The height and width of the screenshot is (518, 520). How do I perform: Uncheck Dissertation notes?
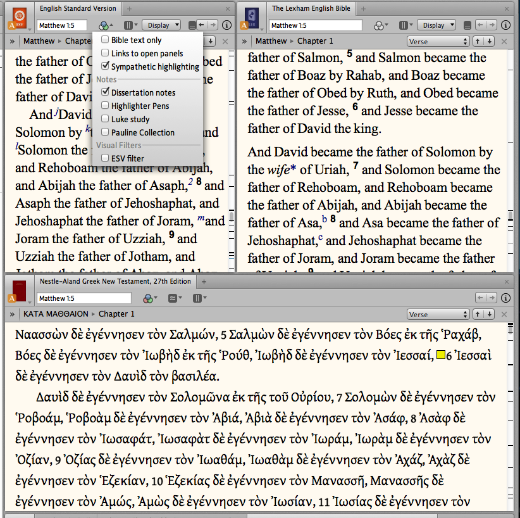pyautogui.click(x=105, y=92)
